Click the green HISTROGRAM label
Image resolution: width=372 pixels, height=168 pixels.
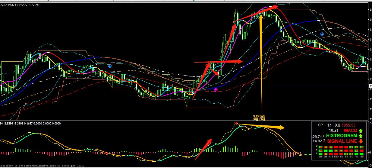click(x=342, y=136)
